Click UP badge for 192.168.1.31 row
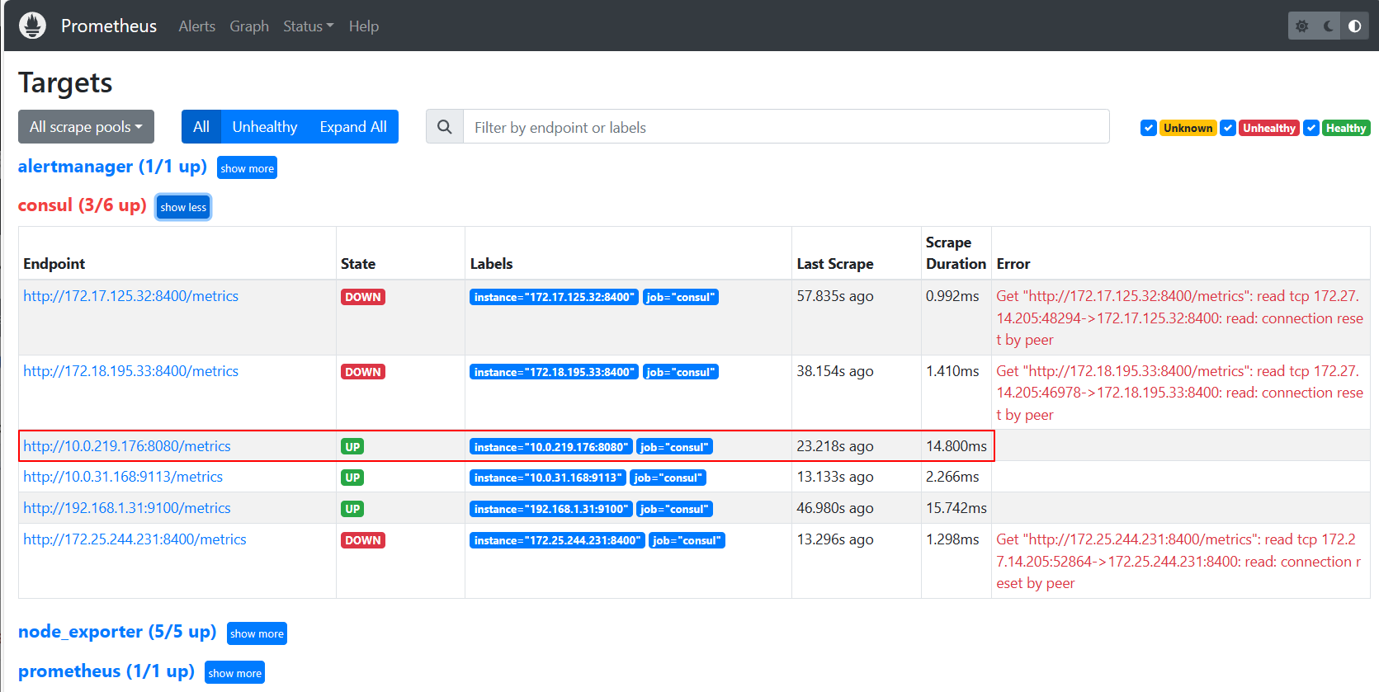This screenshot has height=692, width=1379. click(352, 509)
